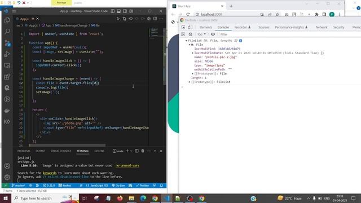
Task: Open the DevTools Sources tab
Action: click(x=264, y=27)
